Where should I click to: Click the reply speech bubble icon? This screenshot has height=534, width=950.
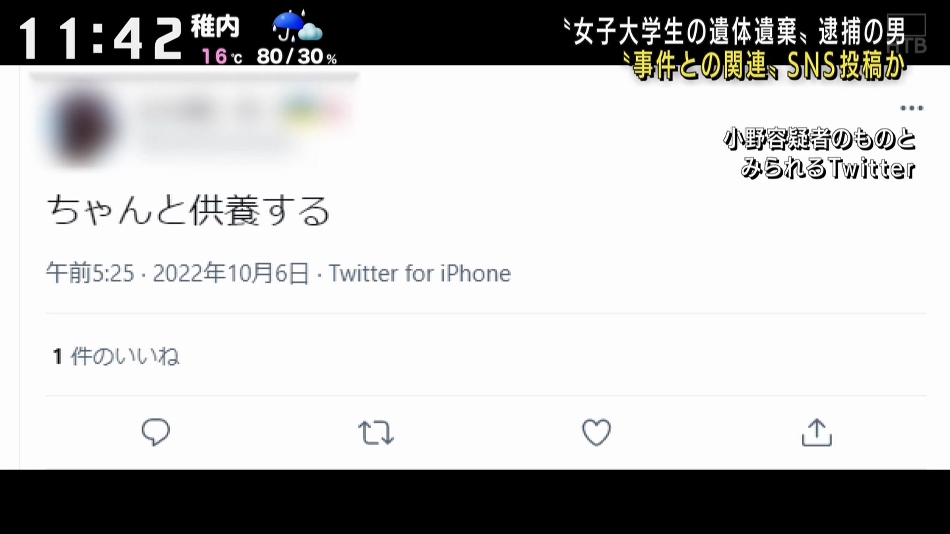pyautogui.click(x=155, y=433)
